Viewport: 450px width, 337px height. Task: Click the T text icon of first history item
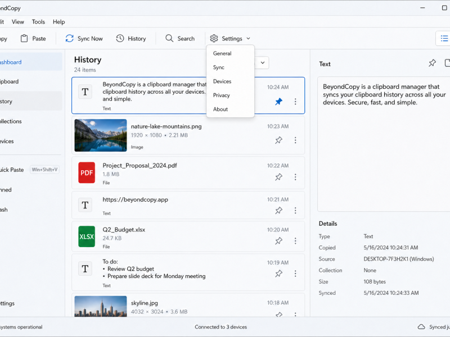pos(85,92)
